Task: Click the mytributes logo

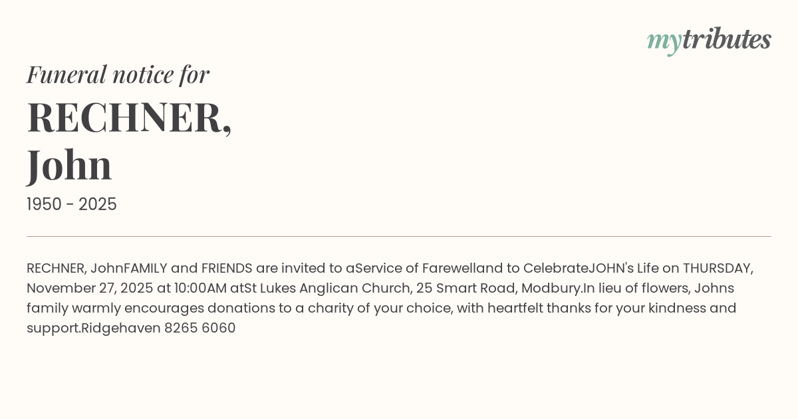Action: click(709, 40)
